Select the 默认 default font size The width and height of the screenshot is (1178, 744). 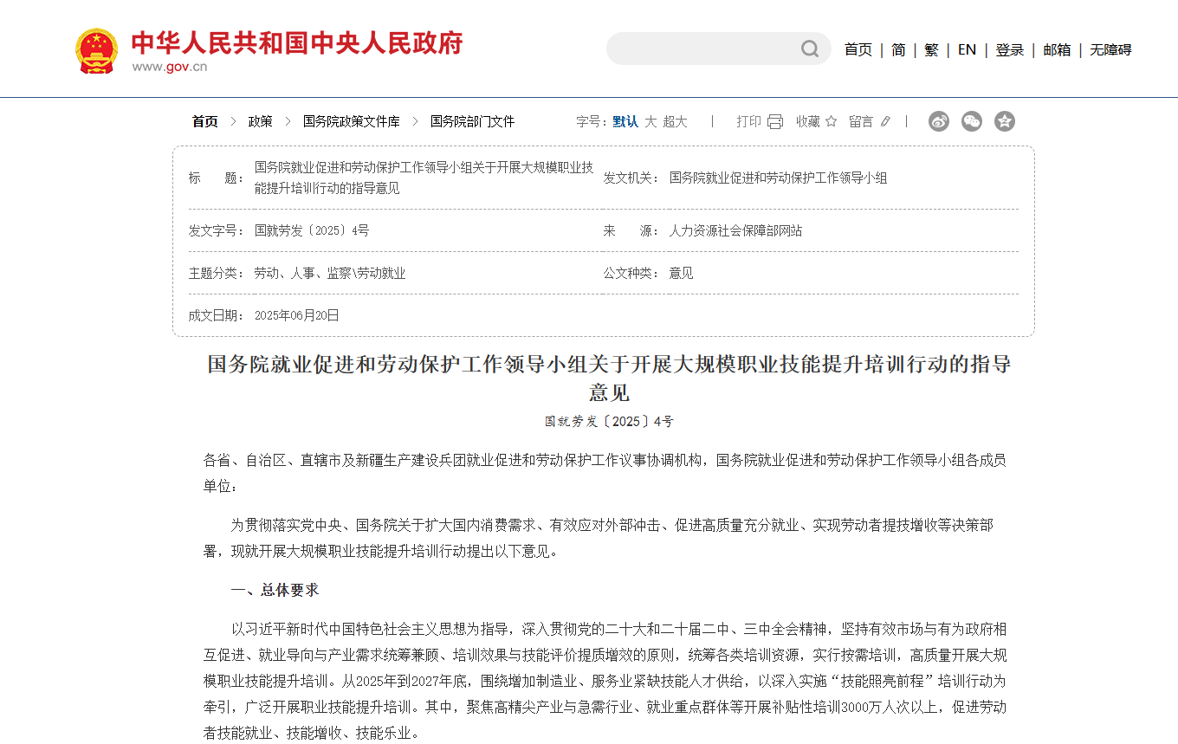625,121
